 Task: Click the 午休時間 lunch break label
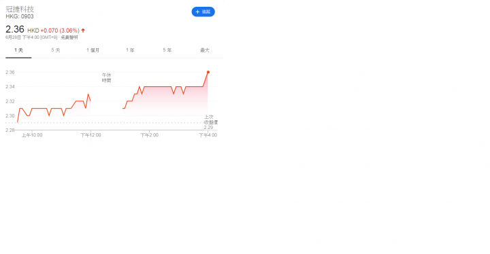pyautogui.click(x=107, y=77)
